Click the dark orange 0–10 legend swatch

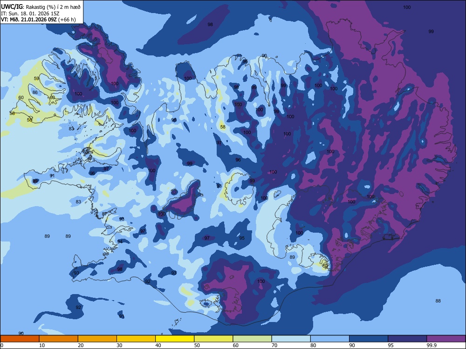coord(20,339)
